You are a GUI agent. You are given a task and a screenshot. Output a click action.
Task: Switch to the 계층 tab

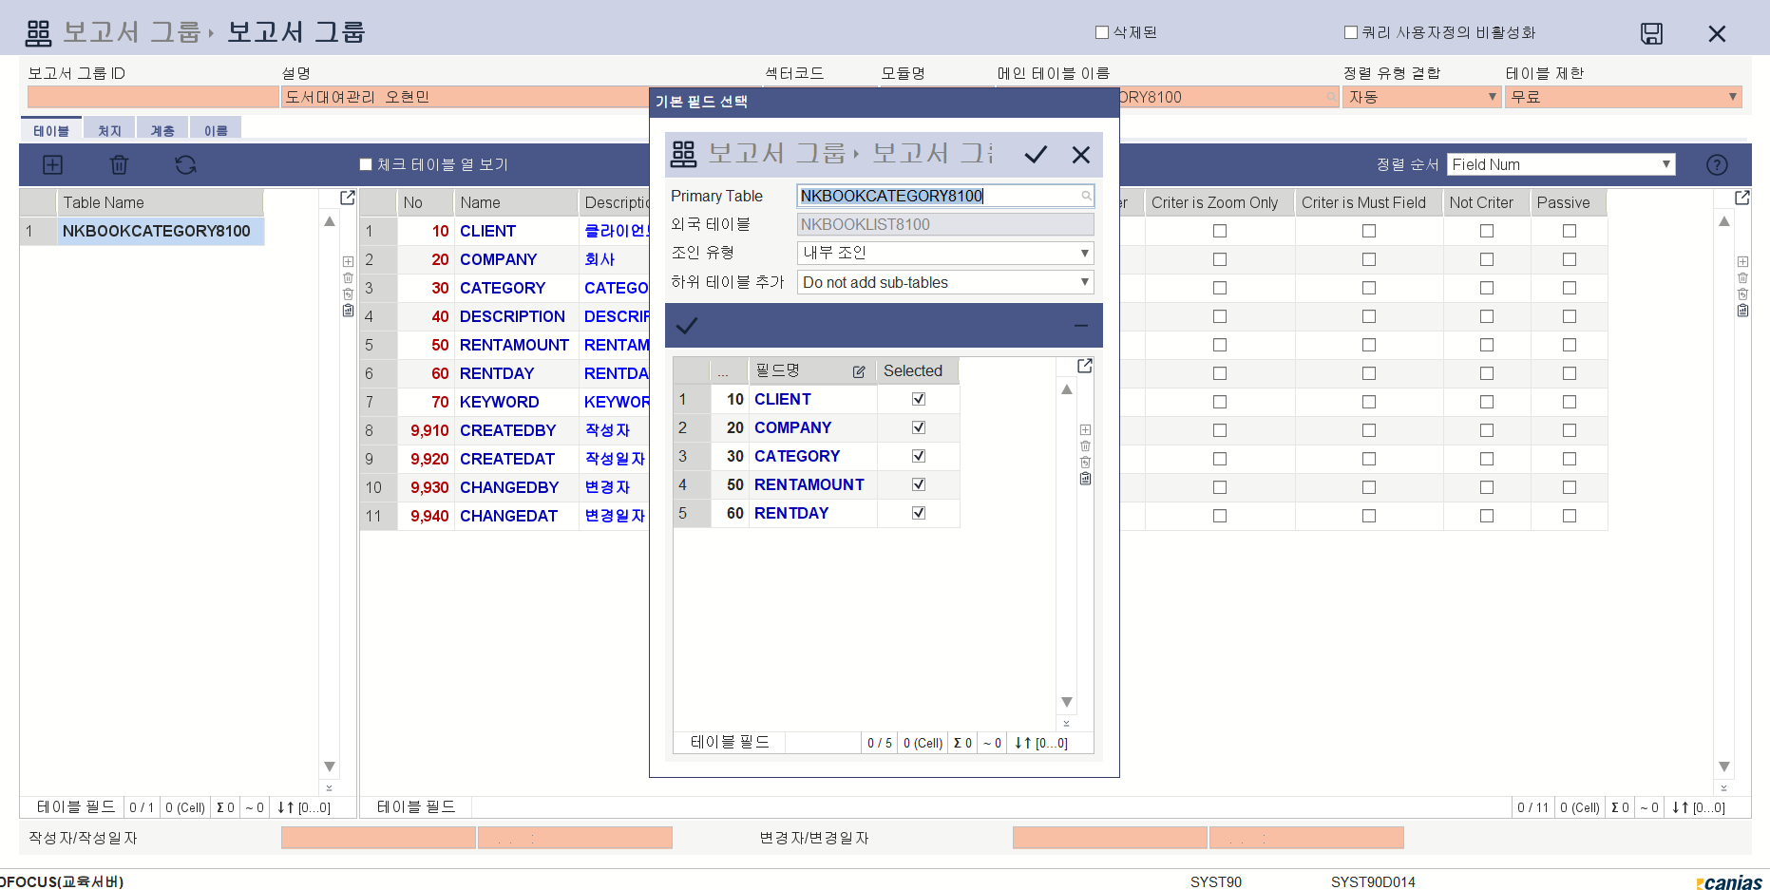[x=162, y=130]
